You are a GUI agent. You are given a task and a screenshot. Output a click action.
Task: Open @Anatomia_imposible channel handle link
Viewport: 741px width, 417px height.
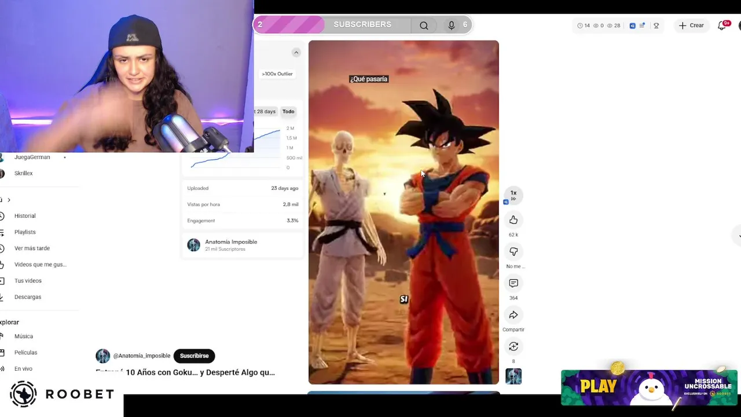[142, 356]
